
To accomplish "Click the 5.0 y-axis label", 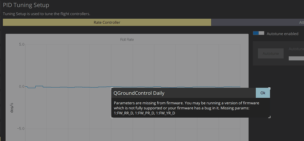I will click(x=21, y=45).
